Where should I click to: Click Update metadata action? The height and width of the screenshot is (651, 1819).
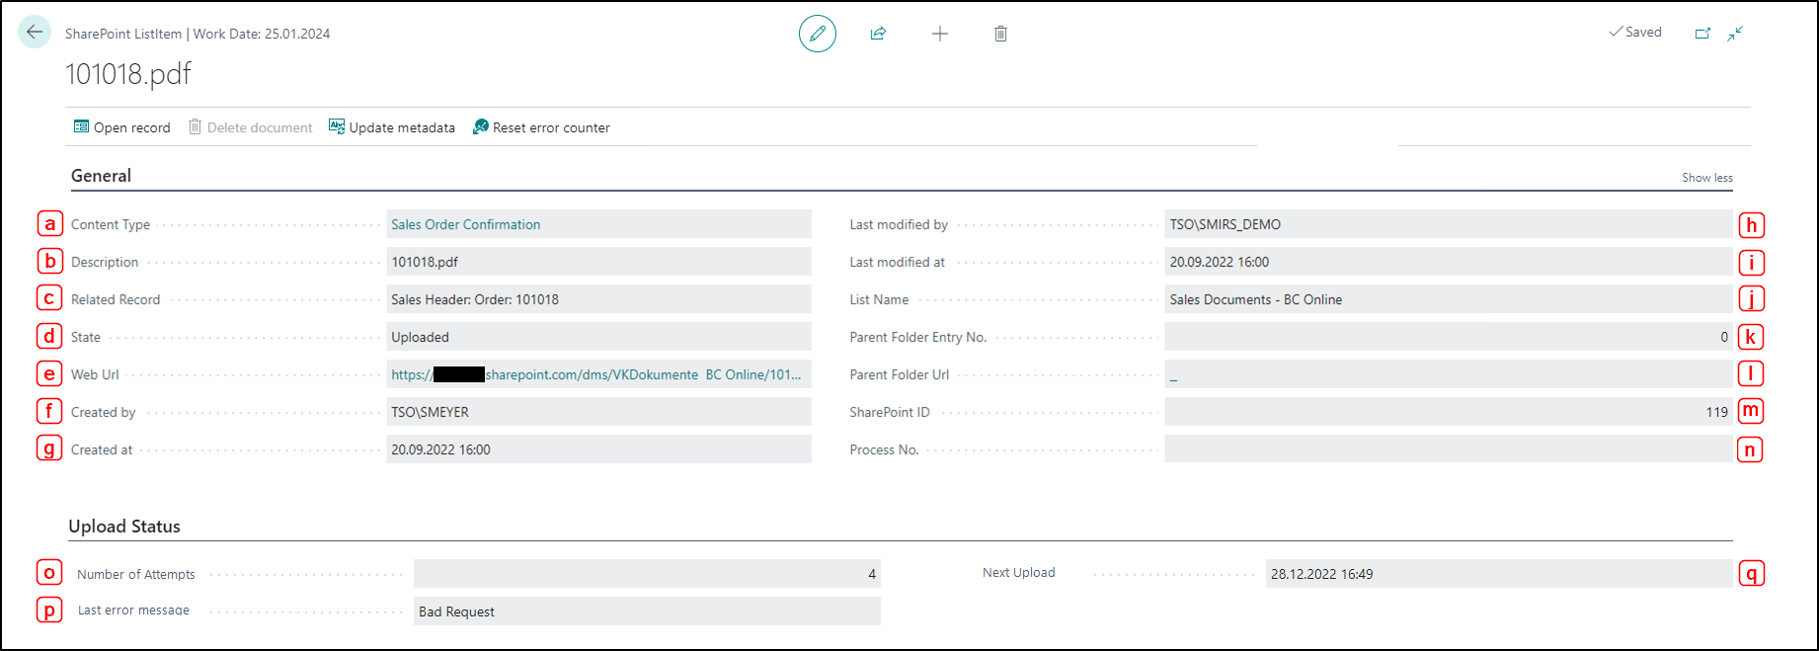click(x=392, y=127)
